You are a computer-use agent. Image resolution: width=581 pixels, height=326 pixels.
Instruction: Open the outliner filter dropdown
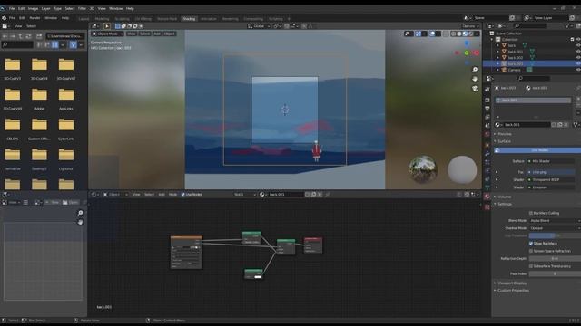tap(568, 26)
